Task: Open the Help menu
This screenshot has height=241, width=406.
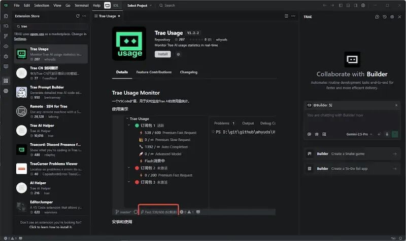Action: [96, 6]
